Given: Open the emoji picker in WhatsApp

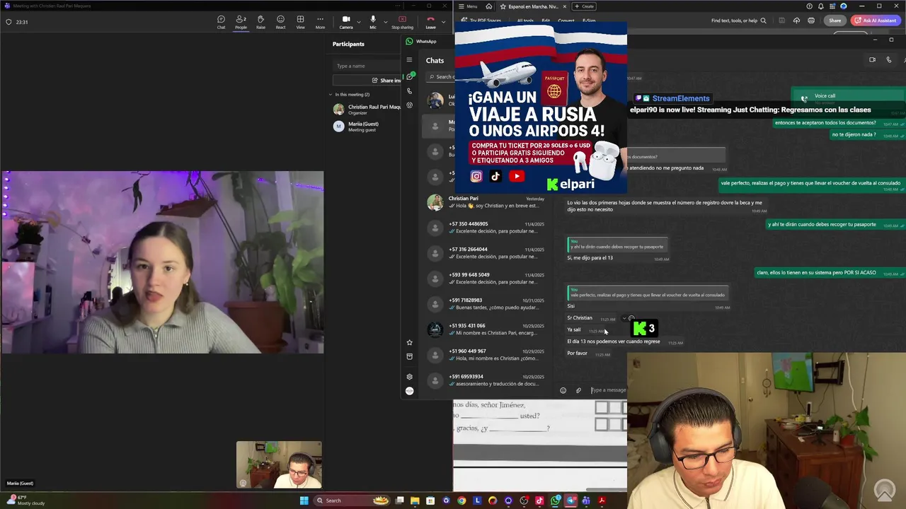Looking at the screenshot, I should pyautogui.click(x=563, y=390).
